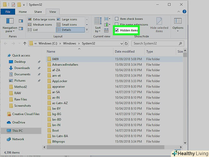Click vertical scrollbar down arrow

(185, 143)
